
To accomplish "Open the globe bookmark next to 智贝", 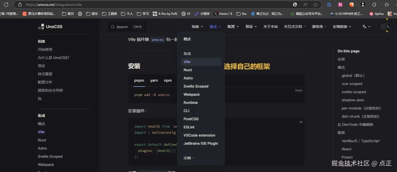I will tap(80, 14).
